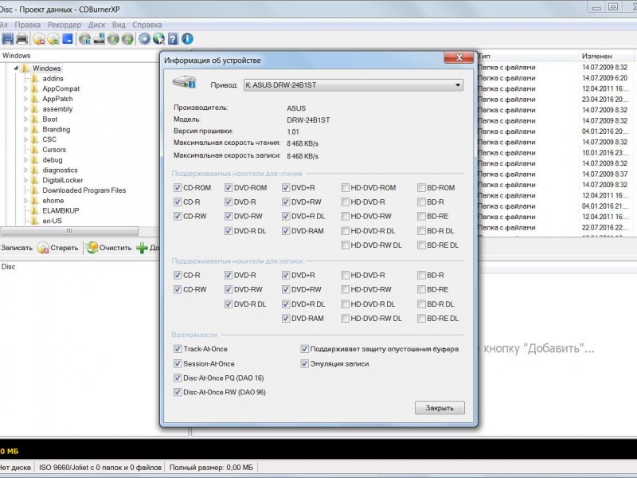This screenshot has width=637, height=478.
Task: Select the Disc item in compilation pane
Action: point(8,267)
